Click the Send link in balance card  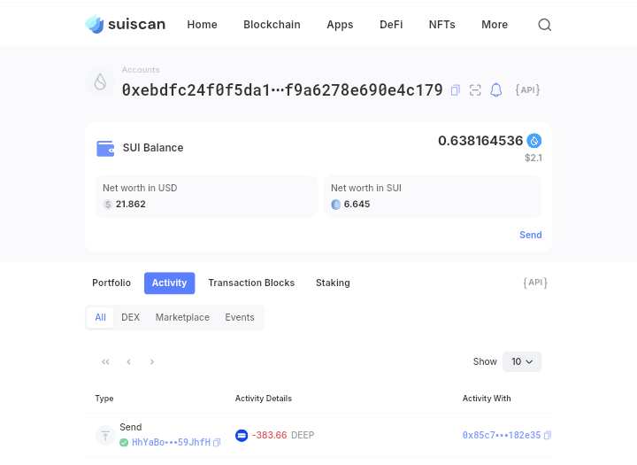pos(531,235)
